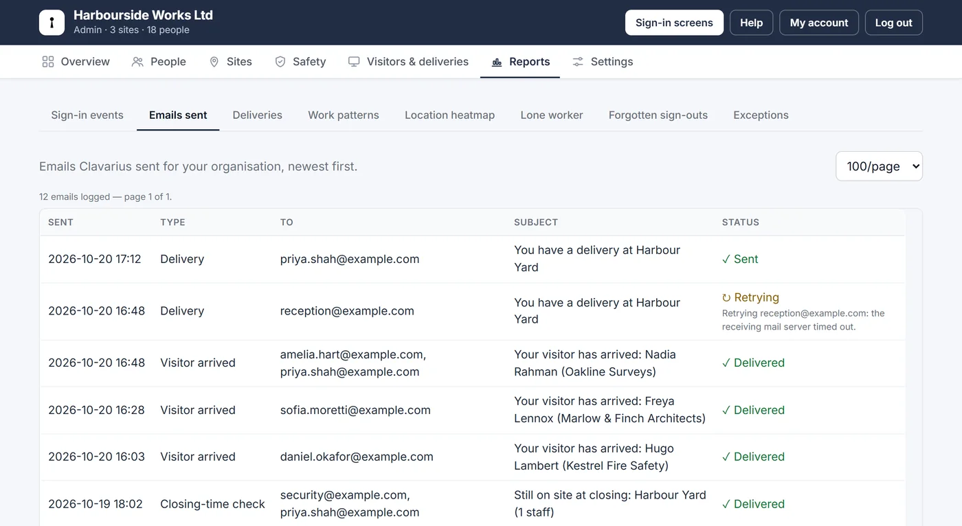Image resolution: width=962 pixels, height=526 pixels.
Task: Click the reception@example.com recipient cell
Action: 347,311
